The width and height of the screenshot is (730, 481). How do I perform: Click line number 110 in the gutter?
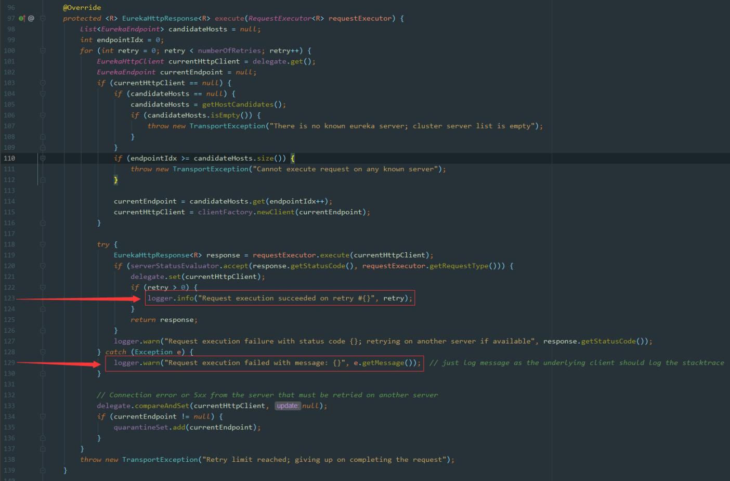pos(9,158)
